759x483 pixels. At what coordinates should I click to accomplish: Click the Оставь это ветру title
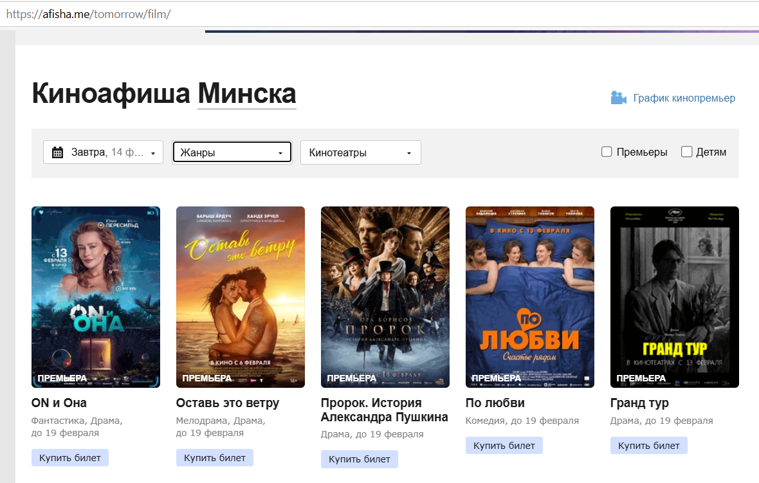pos(228,403)
